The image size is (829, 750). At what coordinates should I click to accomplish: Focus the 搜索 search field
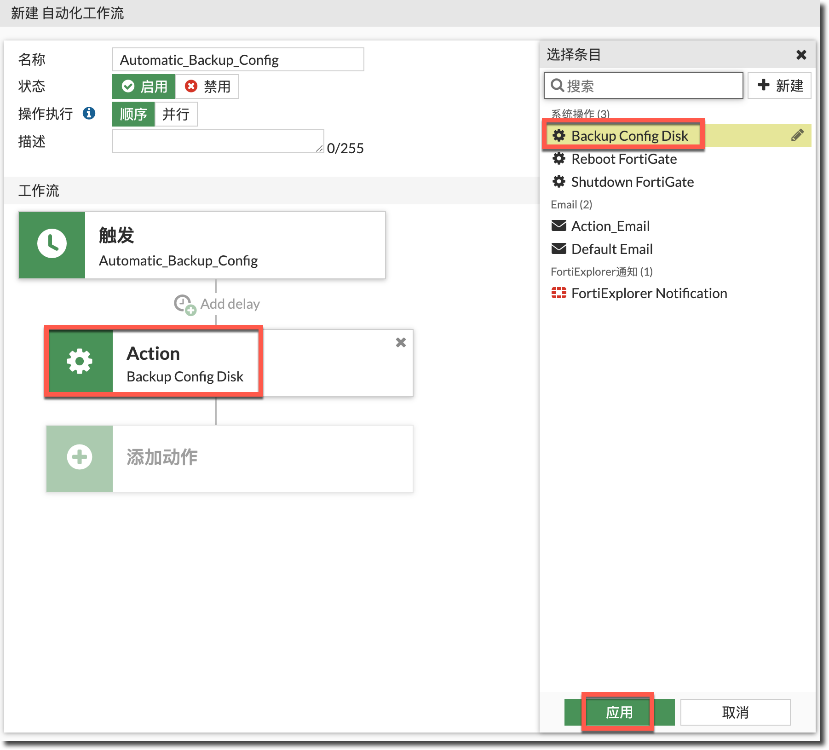pos(649,86)
